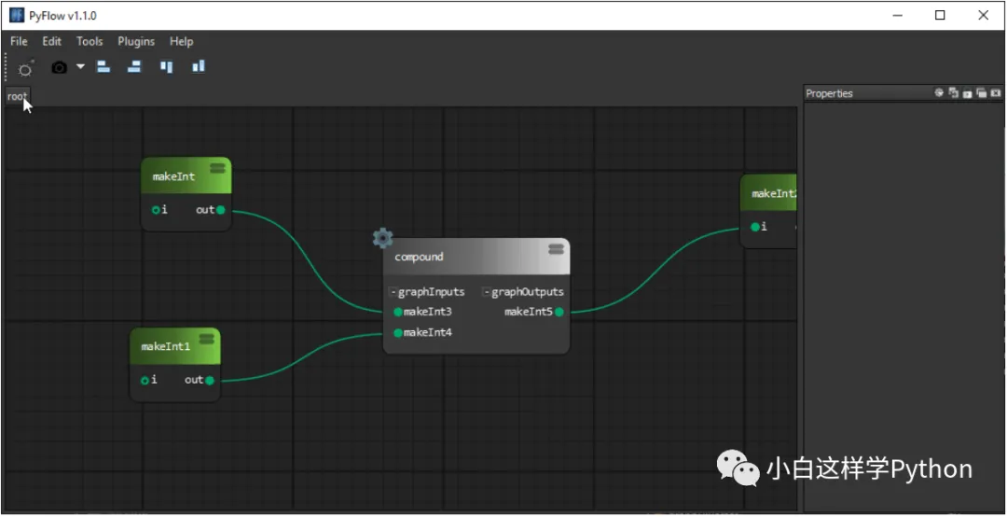Click the makeInt node header menu icon
The height and width of the screenshot is (517, 1007).
pyautogui.click(x=217, y=168)
